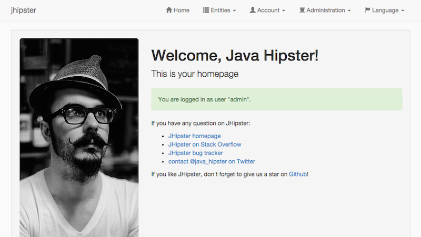The image size is (421, 237).
Task: Click the black-and-white hipster photo
Action: point(79,138)
